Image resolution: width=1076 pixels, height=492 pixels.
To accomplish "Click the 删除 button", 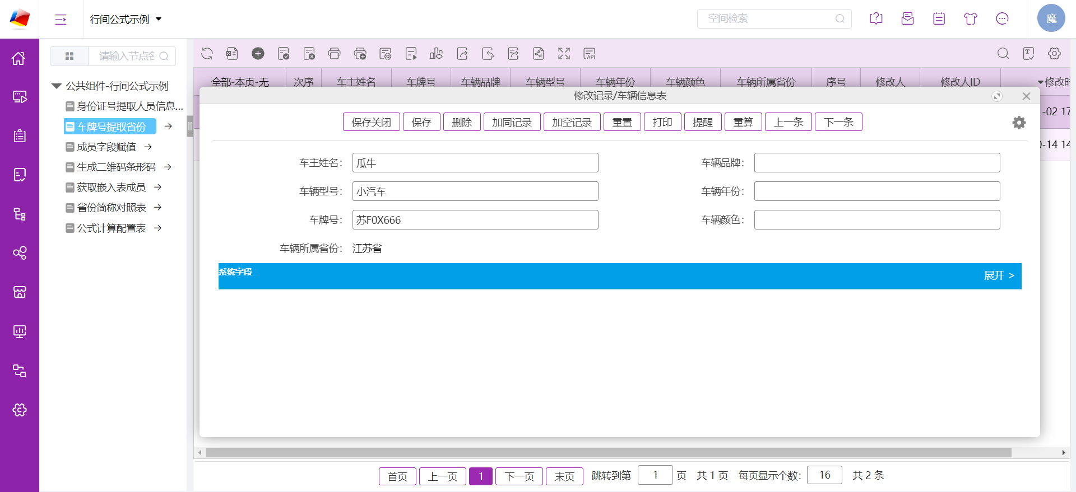I will [462, 122].
